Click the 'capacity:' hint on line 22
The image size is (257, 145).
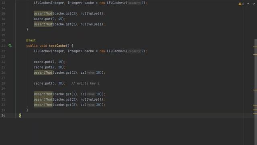point(135,51)
